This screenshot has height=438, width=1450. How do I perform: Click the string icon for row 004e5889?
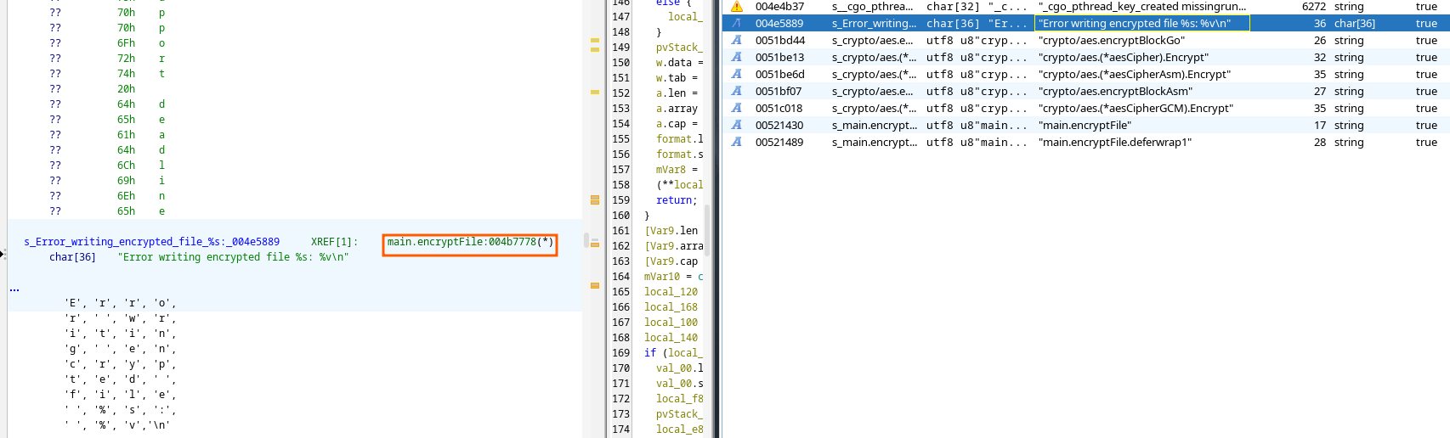click(737, 24)
